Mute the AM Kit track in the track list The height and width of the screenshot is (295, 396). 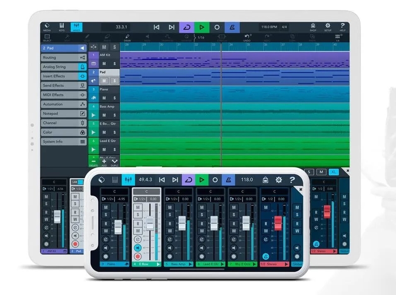104,64
